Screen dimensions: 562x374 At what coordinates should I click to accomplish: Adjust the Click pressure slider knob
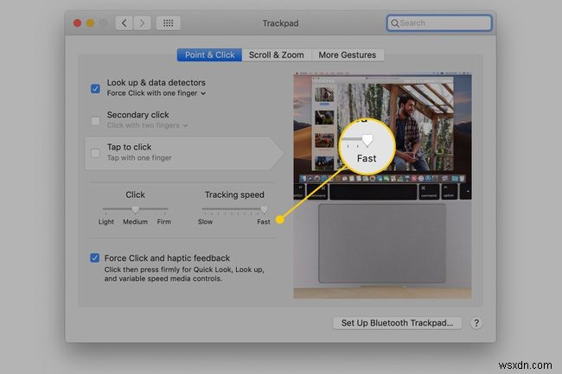[135, 209]
